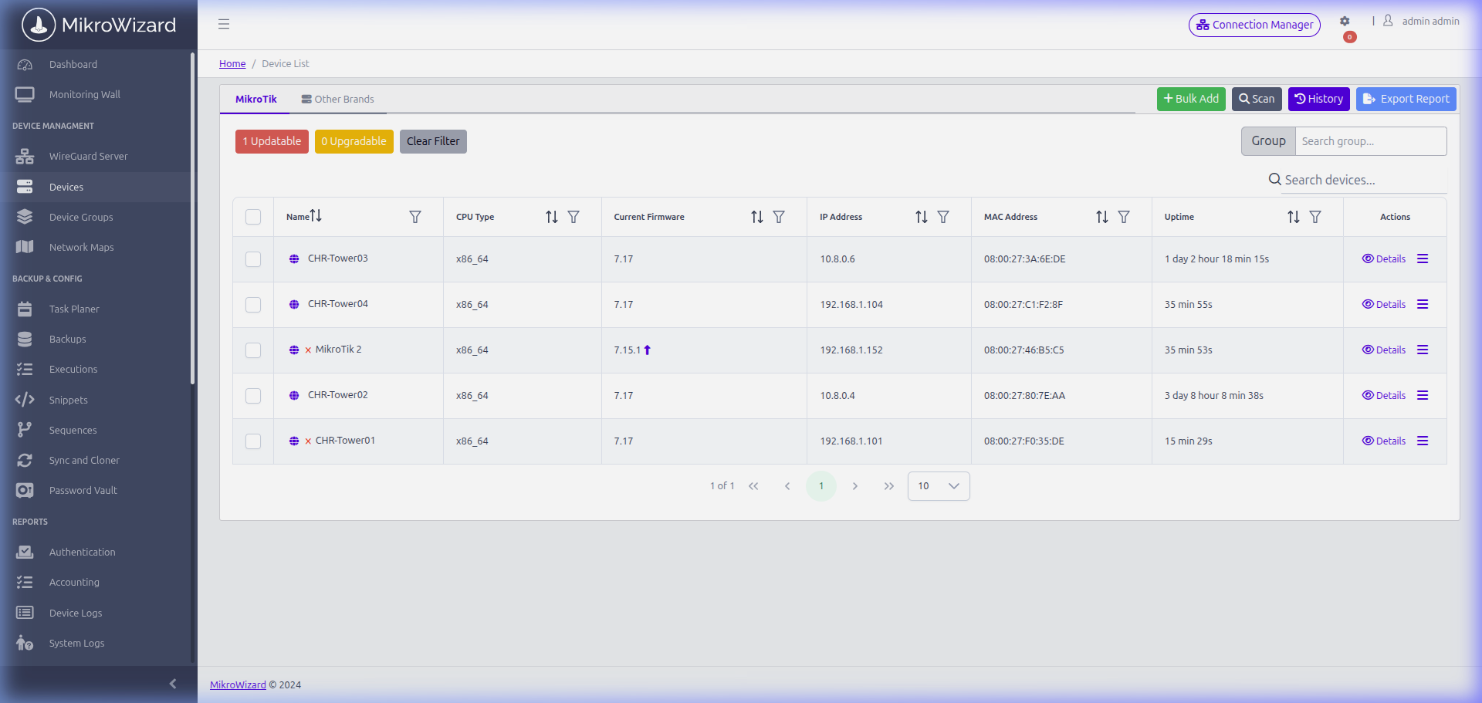1482x703 pixels.
Task: Follow the Home breadcrumb link
Action: pos(232,63)
